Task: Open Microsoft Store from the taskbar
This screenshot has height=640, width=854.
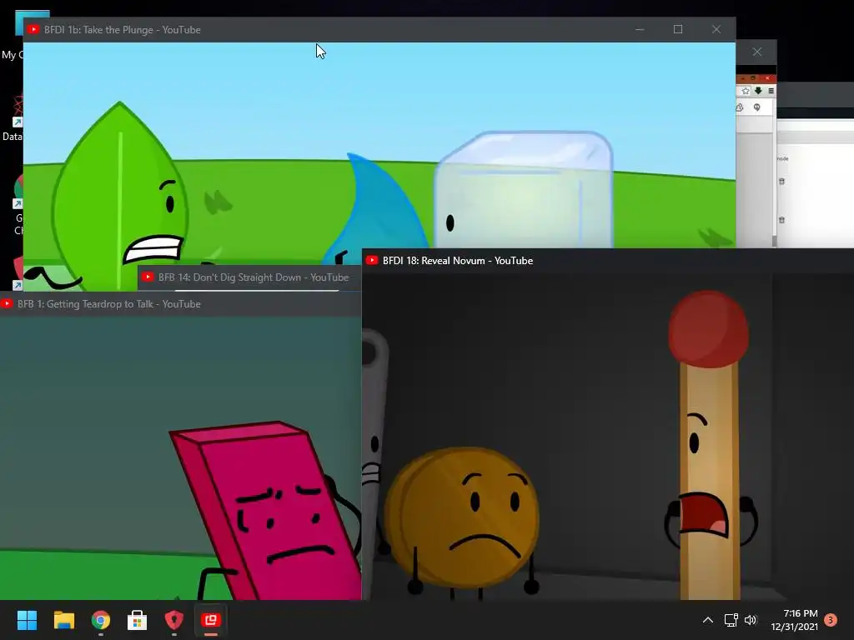Action: [138, 620]
